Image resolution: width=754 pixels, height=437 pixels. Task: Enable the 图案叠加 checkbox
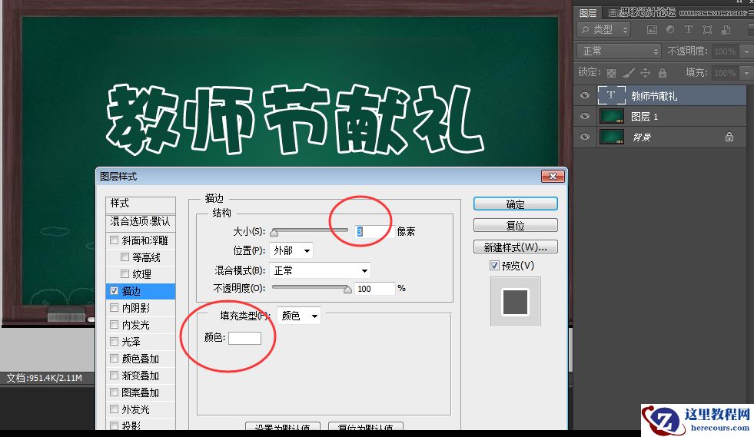click(x=114, y=392)
